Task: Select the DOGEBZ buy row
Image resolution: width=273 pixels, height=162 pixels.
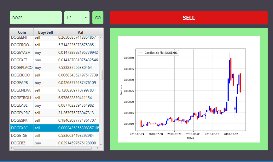Action: 55,143
